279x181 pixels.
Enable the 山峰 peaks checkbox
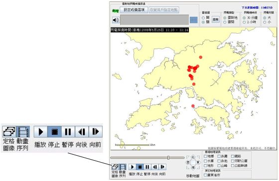point(219,166)
